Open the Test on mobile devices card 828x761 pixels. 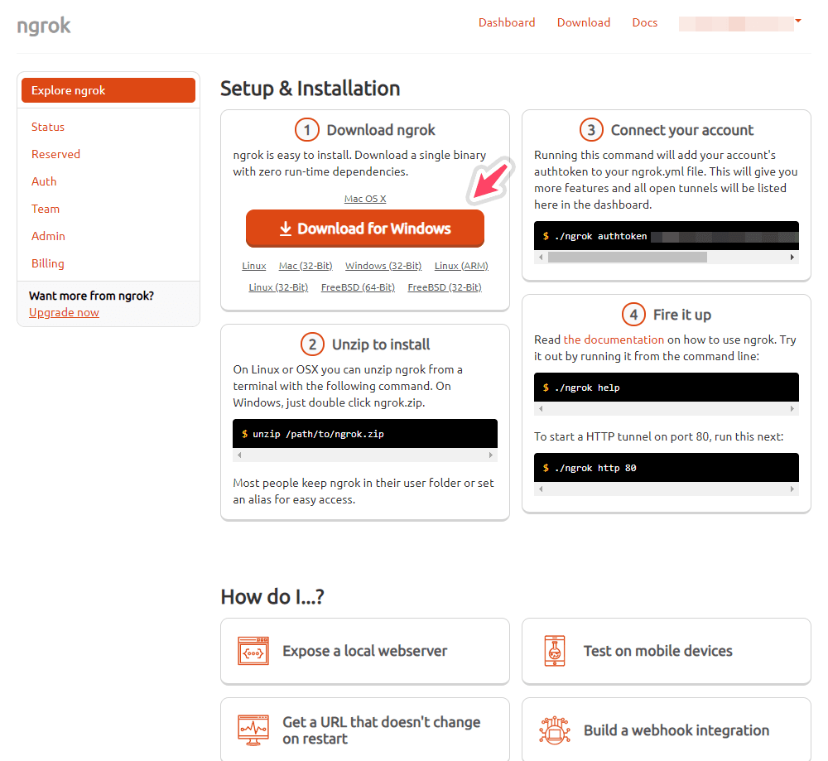(x=667, y=651)
